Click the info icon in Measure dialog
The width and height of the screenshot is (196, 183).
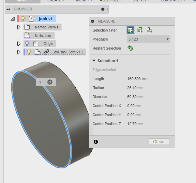96,142
